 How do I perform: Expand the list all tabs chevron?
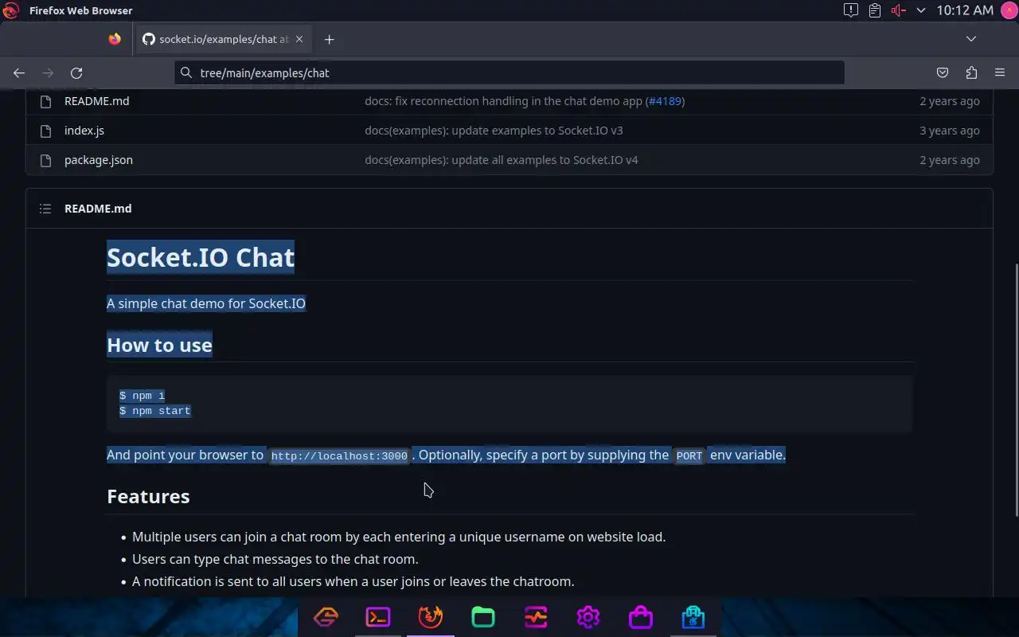click(971, 39)
